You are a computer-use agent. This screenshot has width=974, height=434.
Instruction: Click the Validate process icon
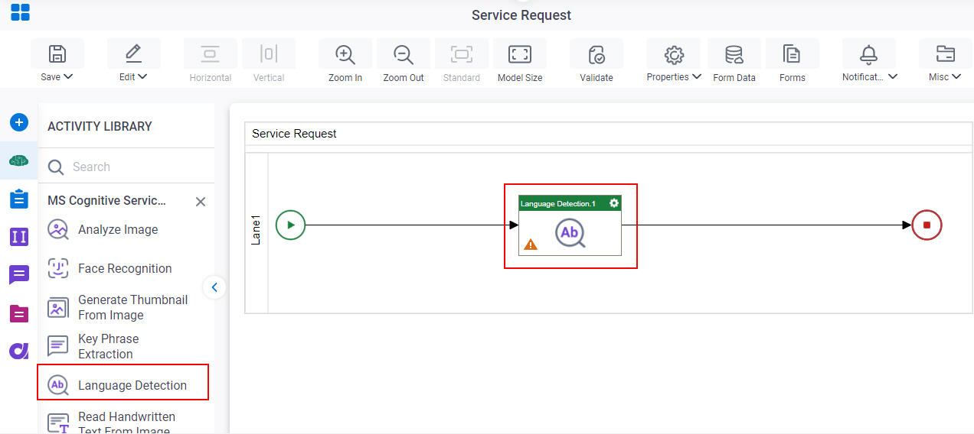596,54
